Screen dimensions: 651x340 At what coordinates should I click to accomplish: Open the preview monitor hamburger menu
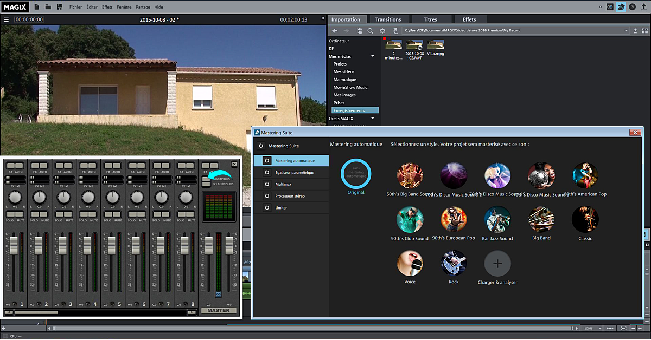click(x=7, y=19)
